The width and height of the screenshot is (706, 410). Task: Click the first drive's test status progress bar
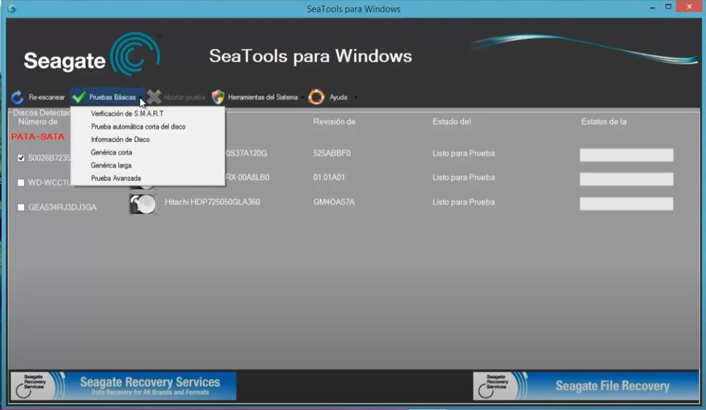(x=626, y=155)
